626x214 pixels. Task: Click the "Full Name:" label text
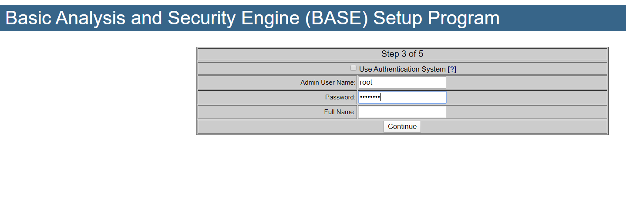340,112
